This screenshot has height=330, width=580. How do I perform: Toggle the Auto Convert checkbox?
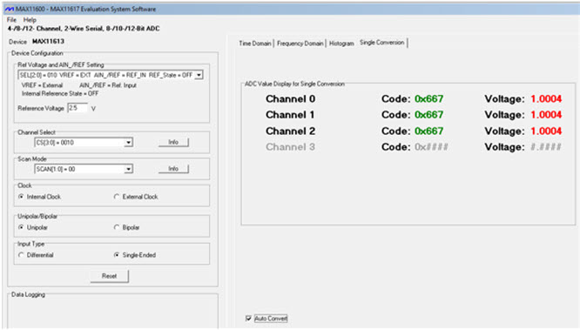[x=248, y=318]
